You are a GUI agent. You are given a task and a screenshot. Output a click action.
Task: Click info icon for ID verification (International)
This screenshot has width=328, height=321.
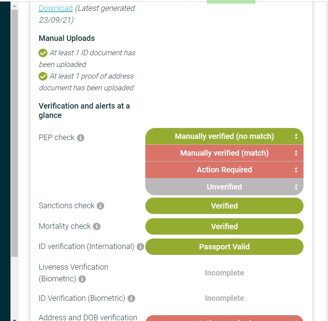click(x=140, y=247)
